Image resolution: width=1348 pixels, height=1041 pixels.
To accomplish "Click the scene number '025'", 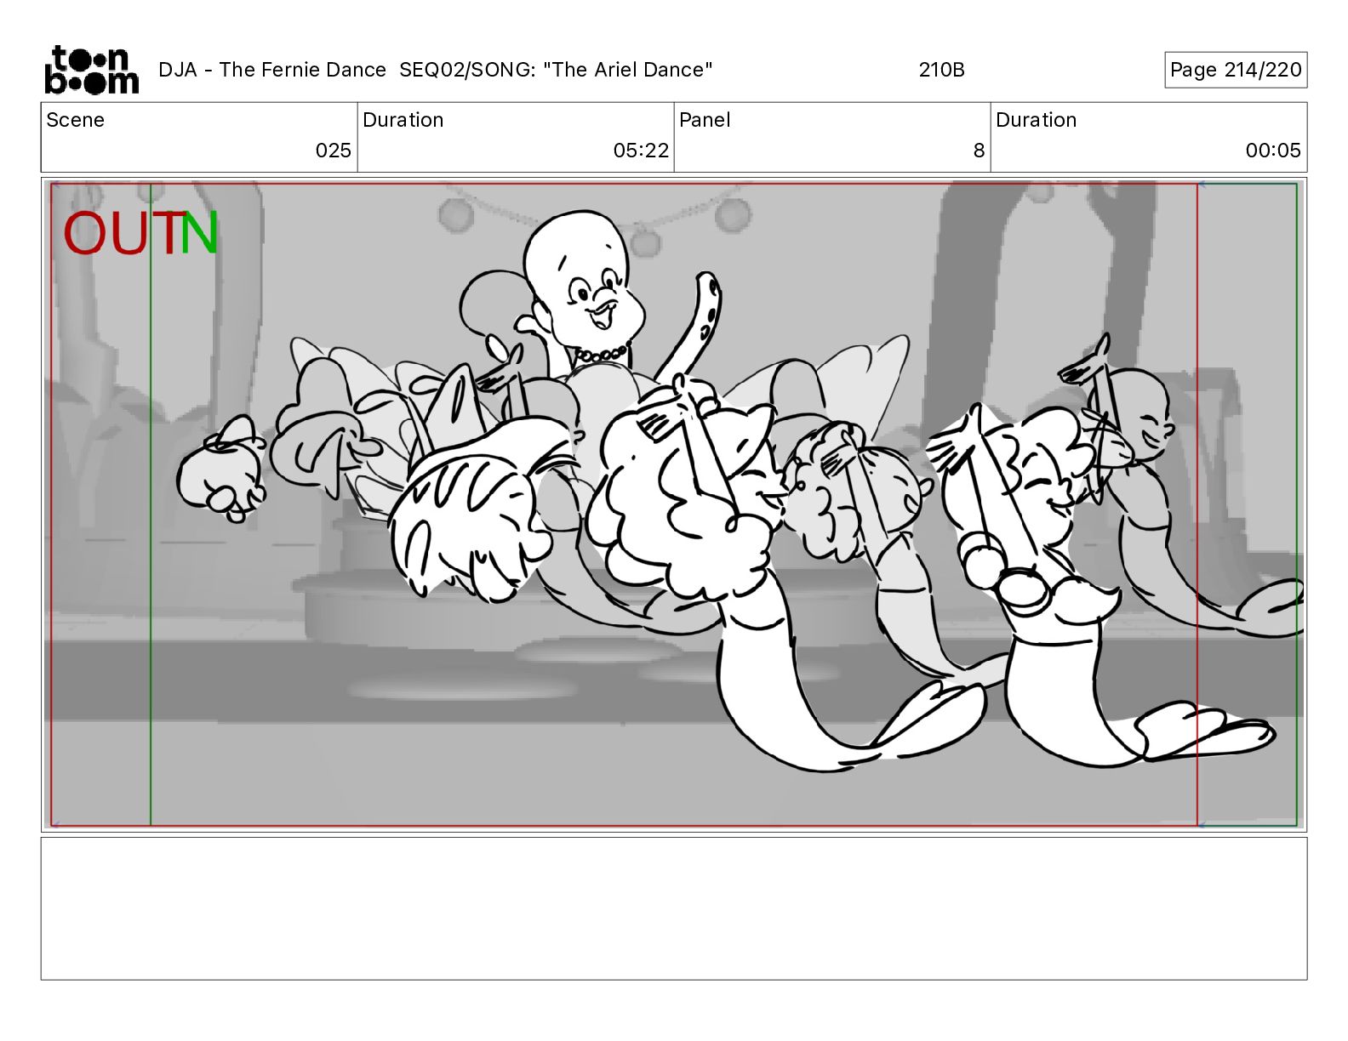I will point(333,151).
